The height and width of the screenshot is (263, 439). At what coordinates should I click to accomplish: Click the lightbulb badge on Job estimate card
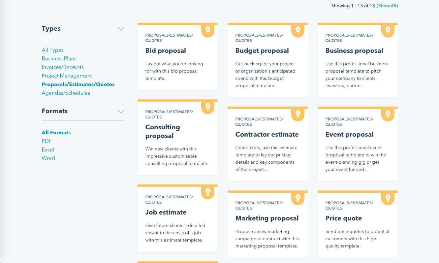click(x=208, y=192)
